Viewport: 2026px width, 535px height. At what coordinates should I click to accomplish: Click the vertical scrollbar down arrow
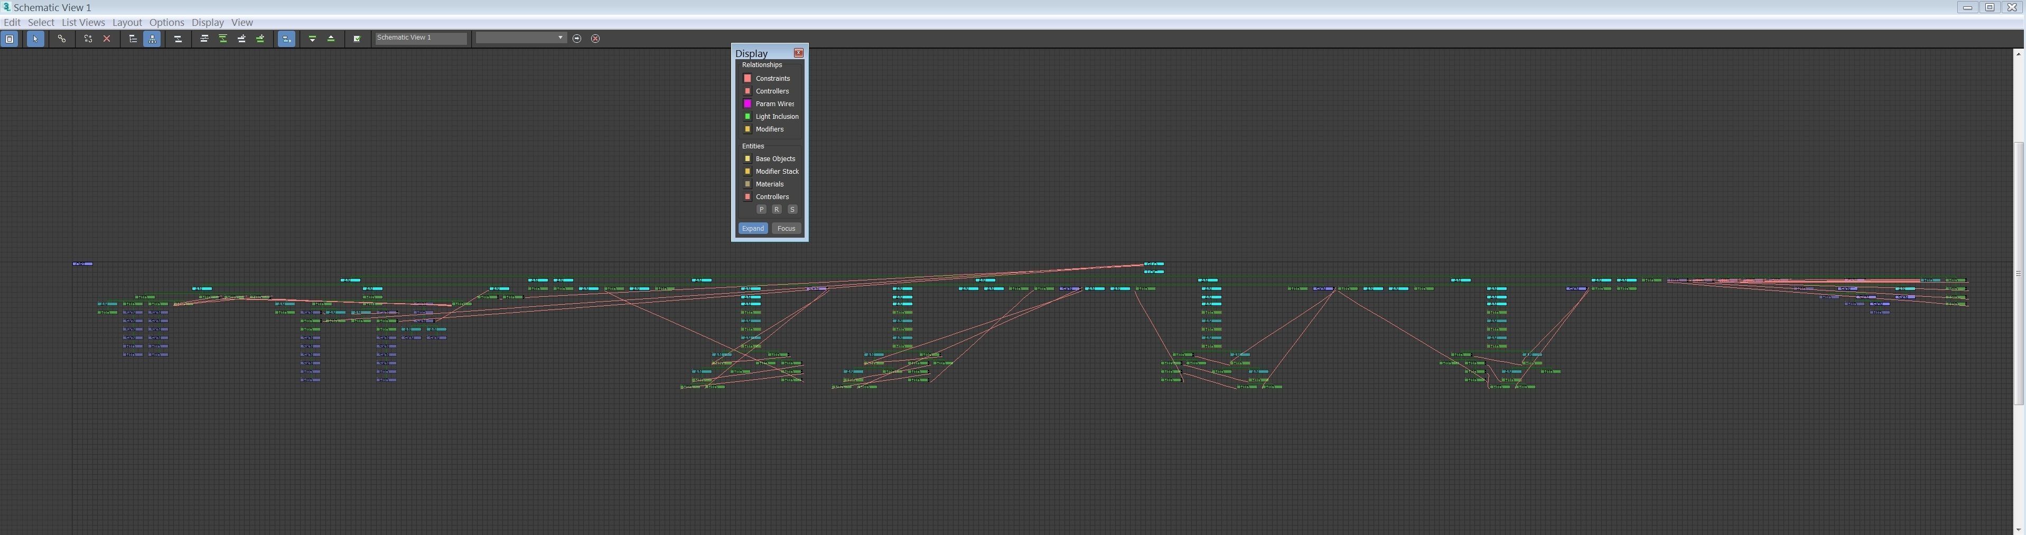click(x=2018, y=530)
